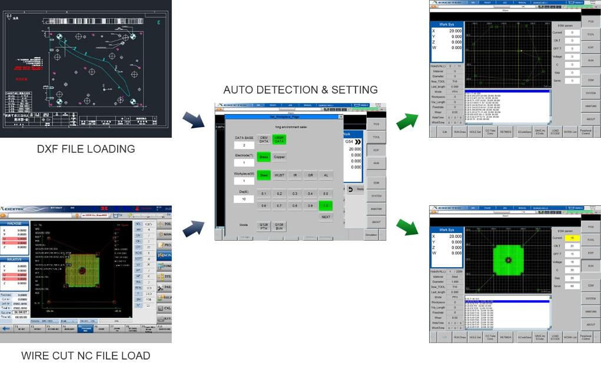
Task: Click the Current field in hole-path window
Action: click(572, 32)
